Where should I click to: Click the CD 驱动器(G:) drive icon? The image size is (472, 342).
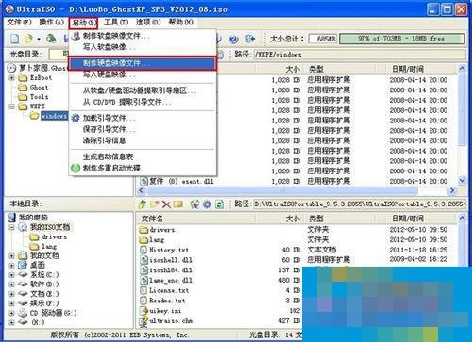coord(23,313)
